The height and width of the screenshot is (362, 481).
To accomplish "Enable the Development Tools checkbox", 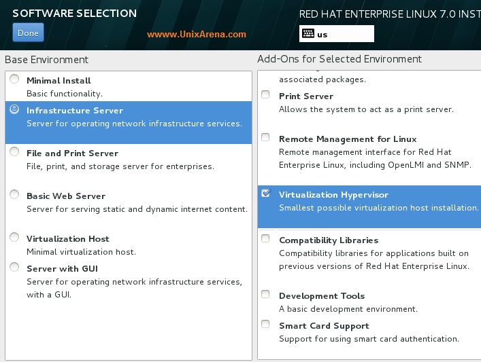I will coord(265,294).
